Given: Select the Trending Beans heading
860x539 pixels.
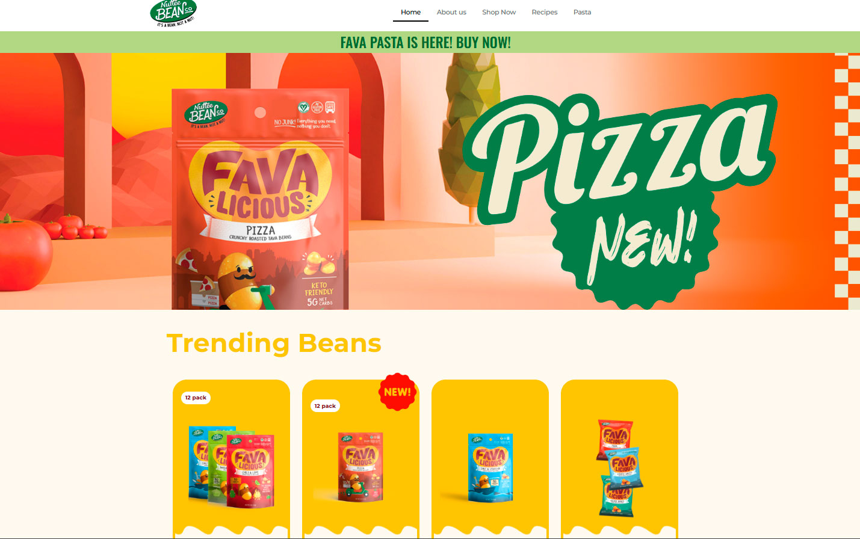Looking at the screenshot, I should click(x=274, y=343).
